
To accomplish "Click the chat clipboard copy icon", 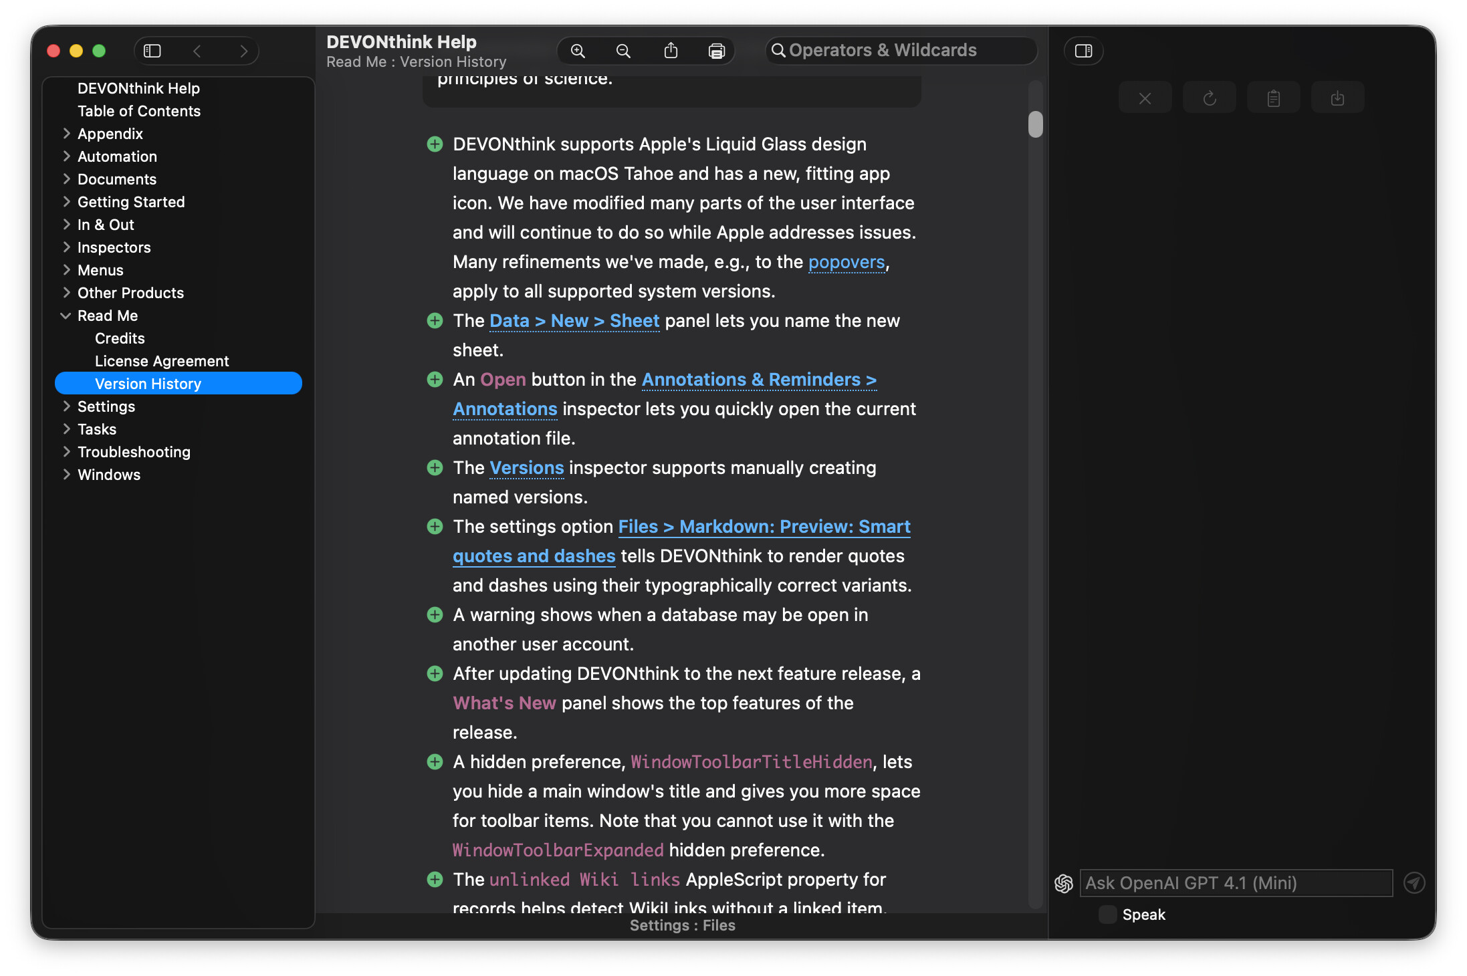I will coord(1273,98).
